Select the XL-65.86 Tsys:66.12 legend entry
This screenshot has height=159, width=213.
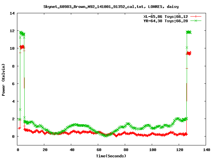(x=166, y=16)
